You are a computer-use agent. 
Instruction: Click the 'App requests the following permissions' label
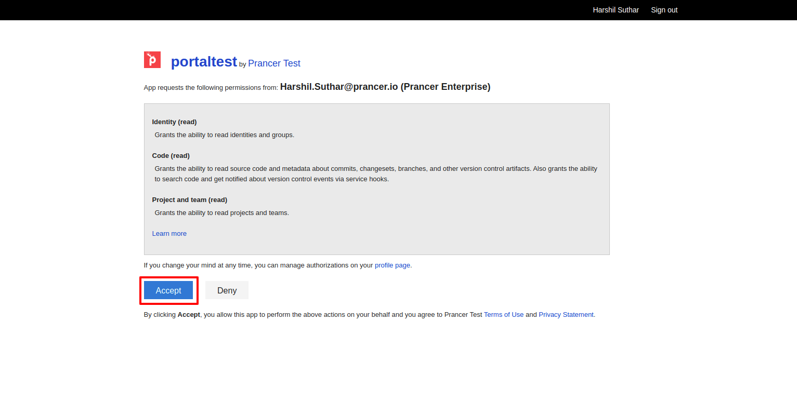tap(211, 88)
